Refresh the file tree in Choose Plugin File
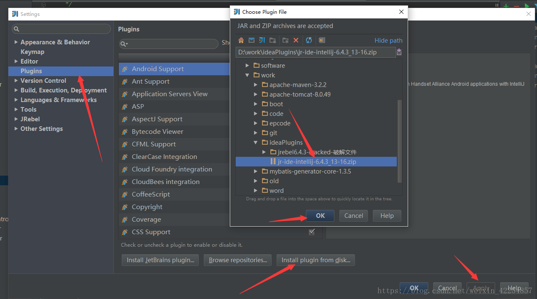Image resolution: width=537 pixels, height=299 pixels. [309, 40]
